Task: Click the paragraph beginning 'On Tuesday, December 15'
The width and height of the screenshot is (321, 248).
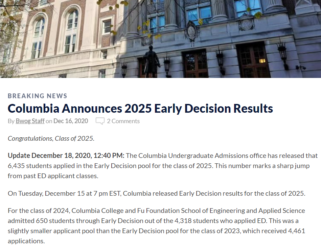Action: (156, 193)
